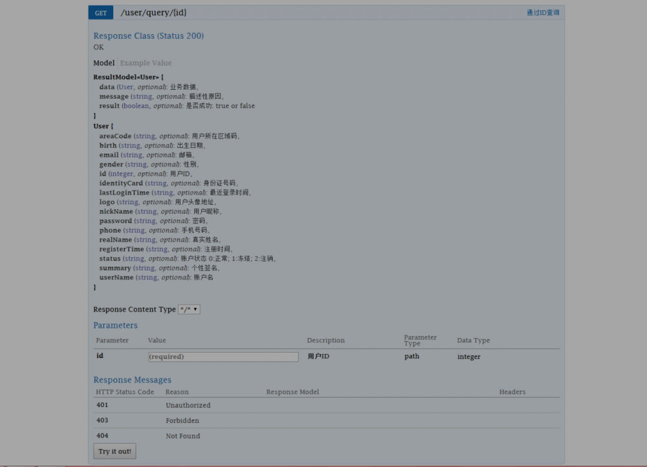Click the string type link for email
Viewport: 647px width, 467px height.
(132, 154)
